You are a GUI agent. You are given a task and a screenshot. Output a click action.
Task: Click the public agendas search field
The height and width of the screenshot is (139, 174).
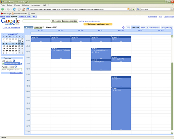pos(12,70)
